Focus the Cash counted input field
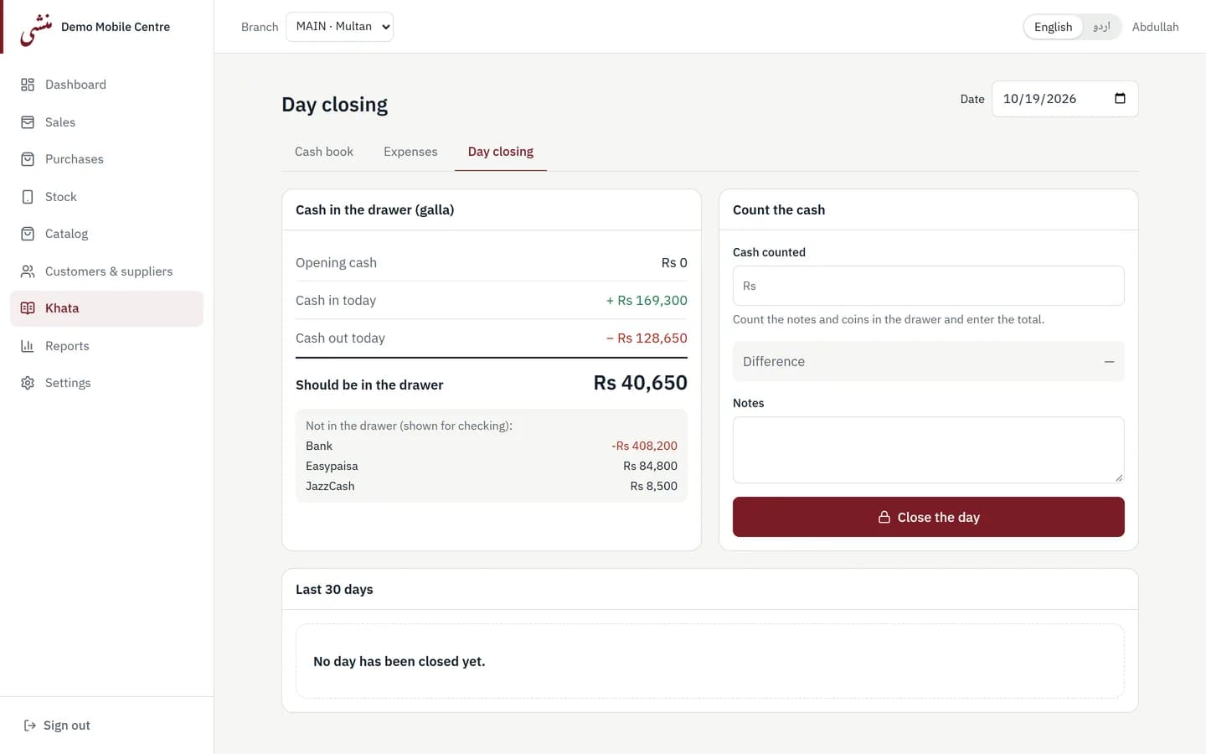 pos(928,286)
